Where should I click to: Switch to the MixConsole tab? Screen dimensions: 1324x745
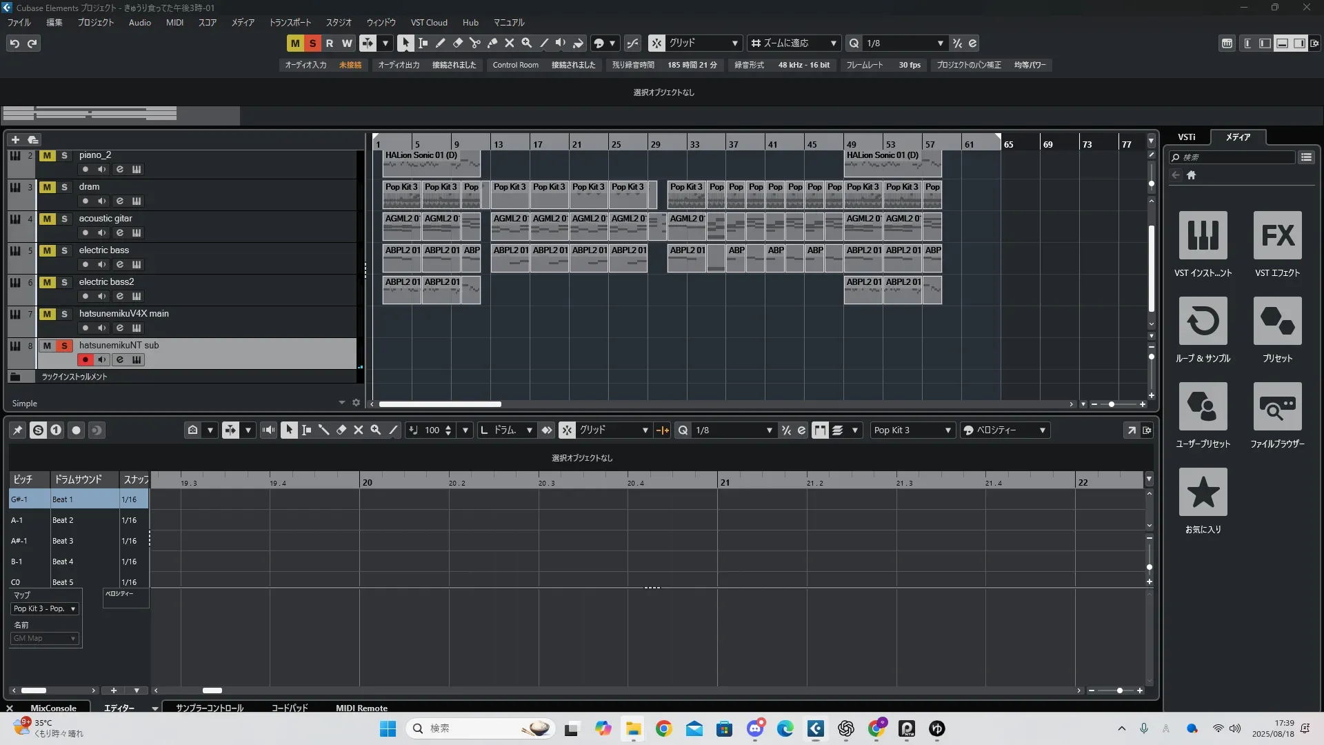[x=53, y=708]
